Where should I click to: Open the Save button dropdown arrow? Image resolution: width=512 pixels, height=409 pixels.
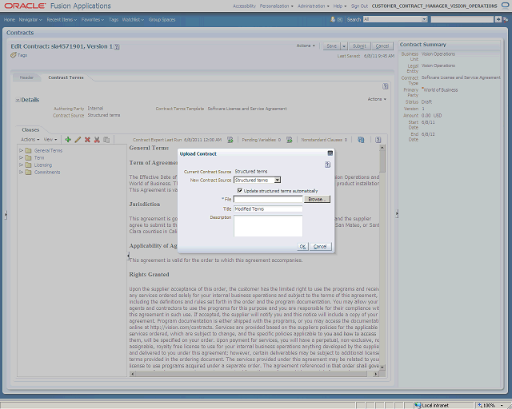(x=343, y=46)
